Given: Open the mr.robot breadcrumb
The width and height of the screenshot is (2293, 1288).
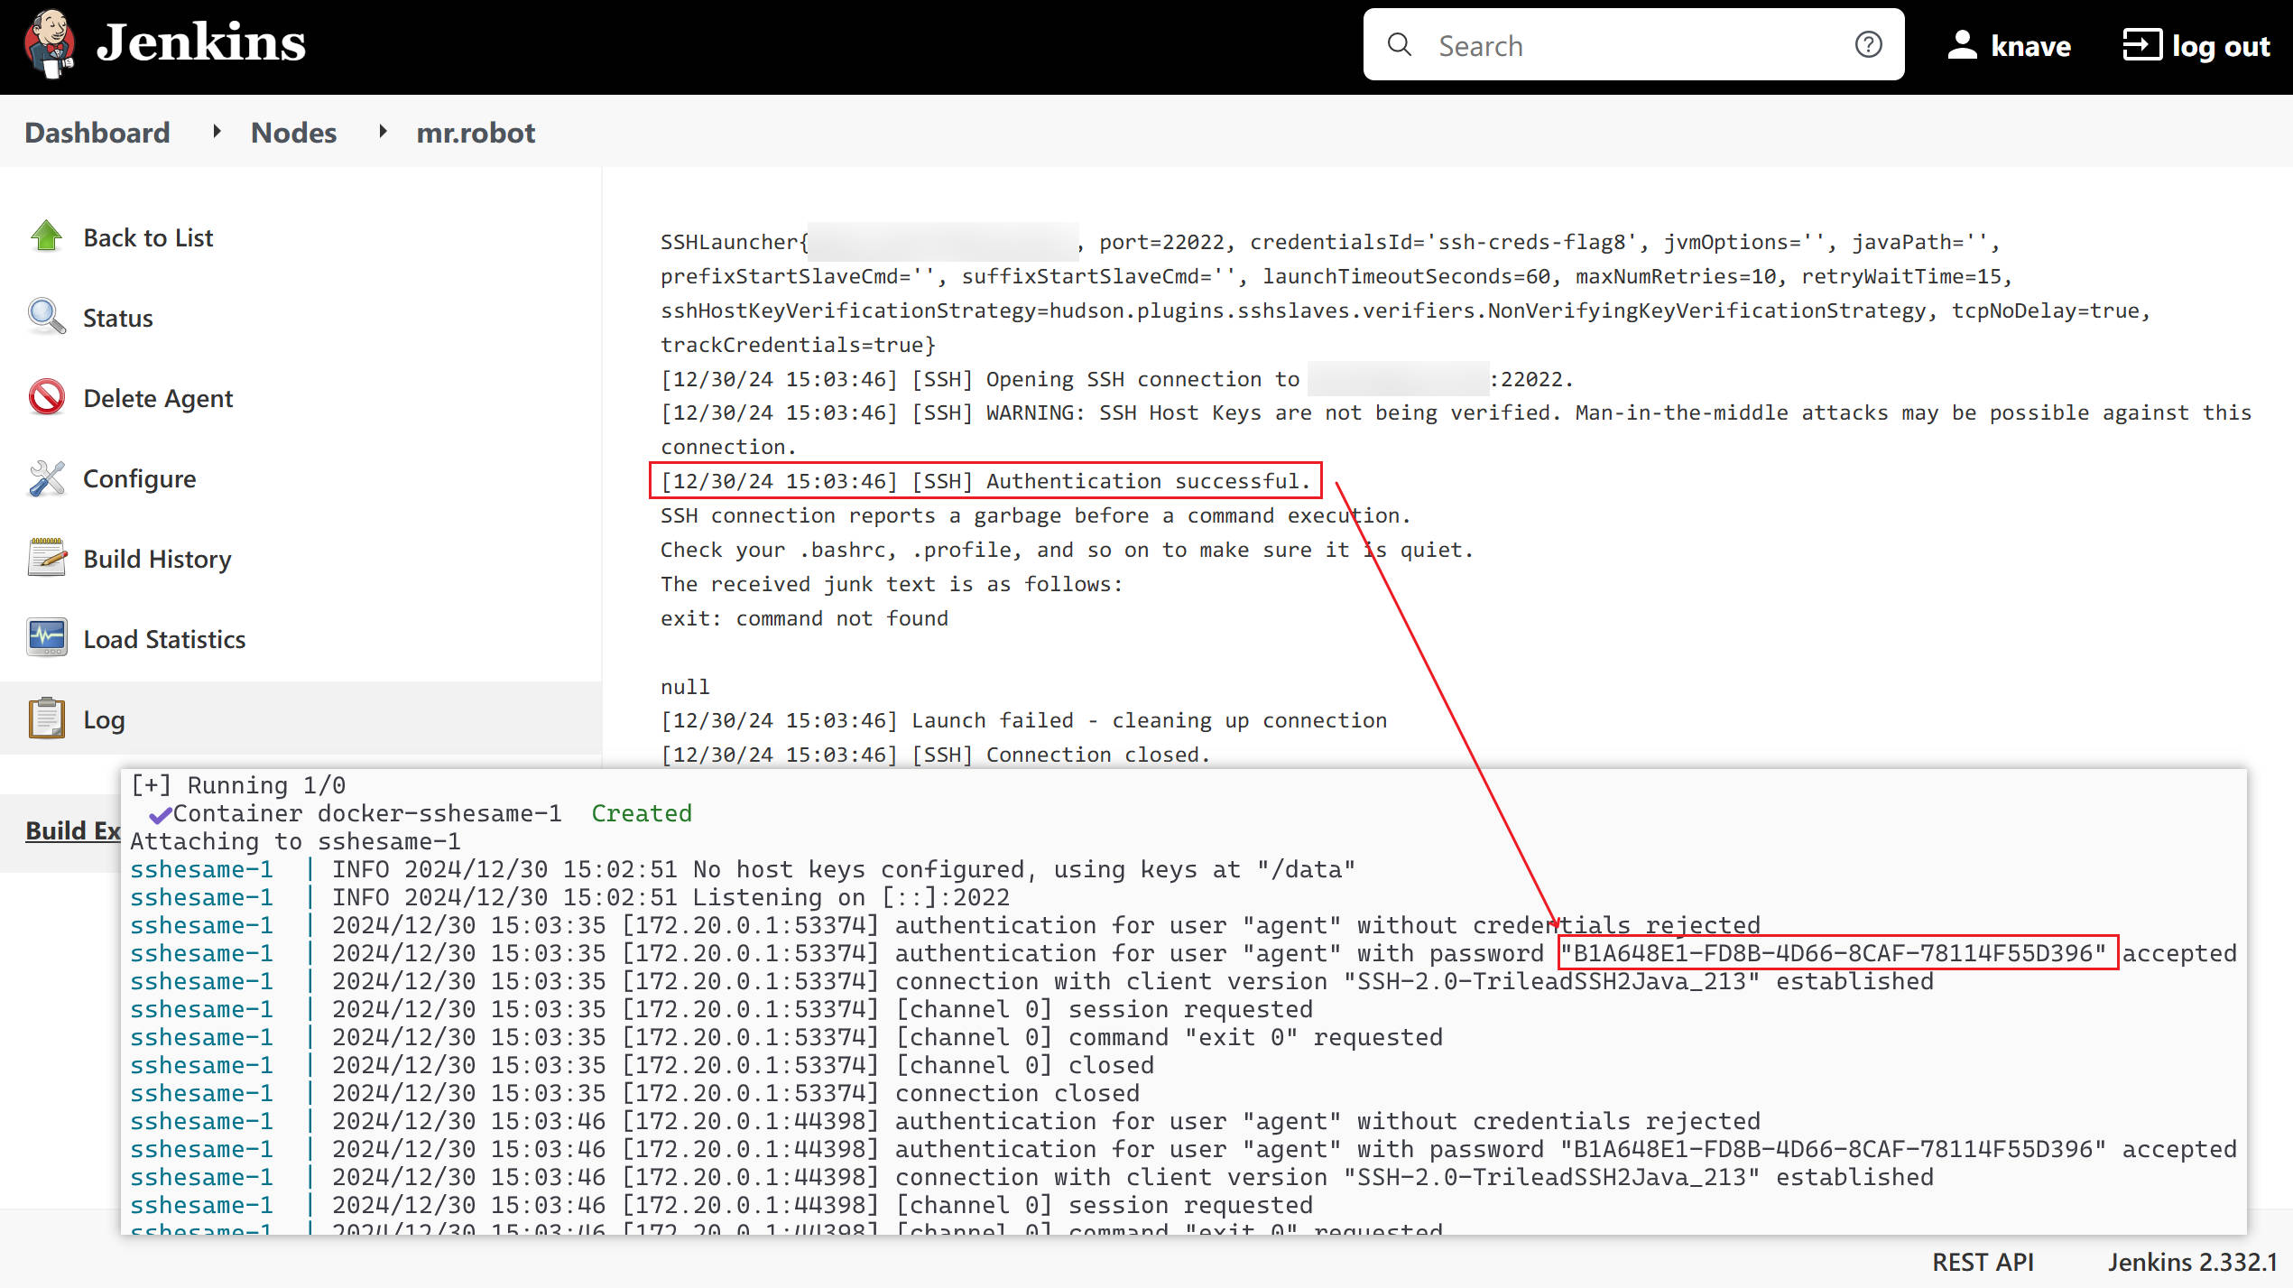Looking at the screenshot, I should tap(476, 133).
